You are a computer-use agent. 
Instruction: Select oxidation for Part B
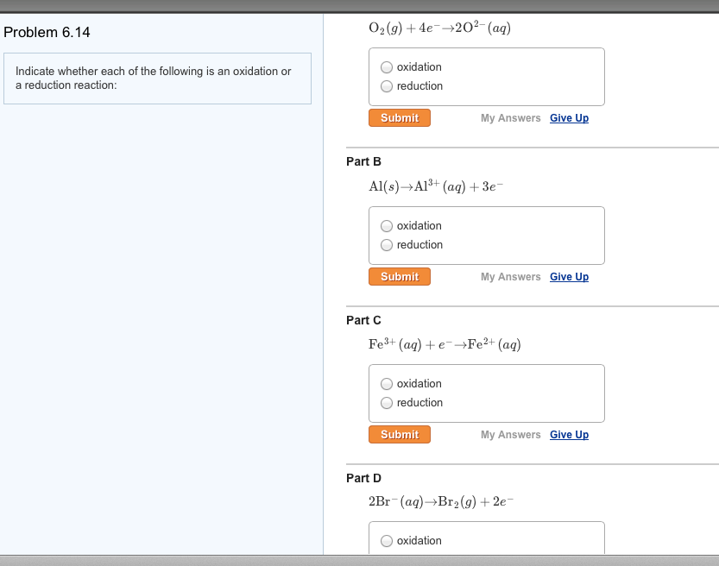tap(387, 225)
